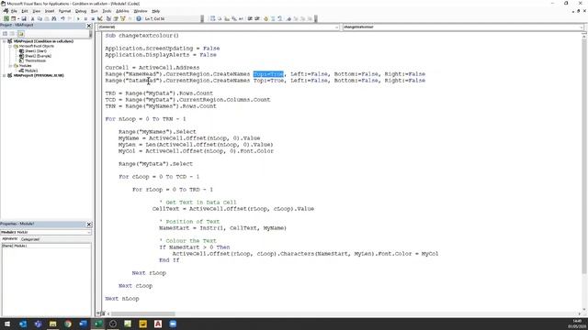Open Word from the taskbar
Viewport: 588px width, 330px height.
click(83, 324)
